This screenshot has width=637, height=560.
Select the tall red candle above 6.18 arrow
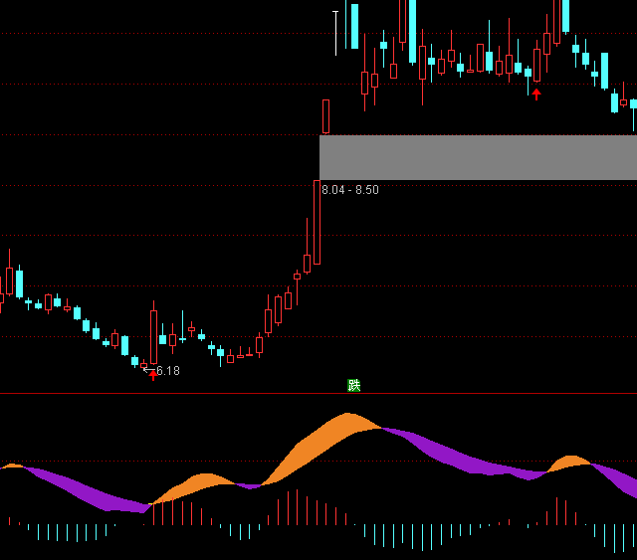tap(153, 336)
